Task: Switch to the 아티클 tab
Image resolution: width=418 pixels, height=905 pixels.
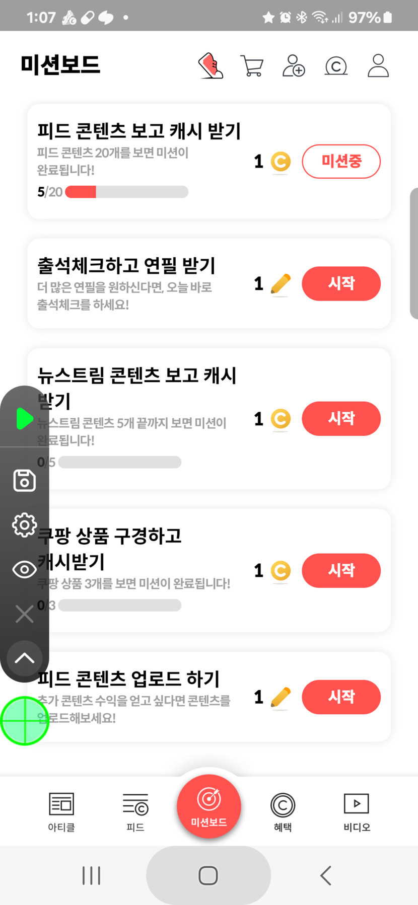Action: (x=61, y=811)
